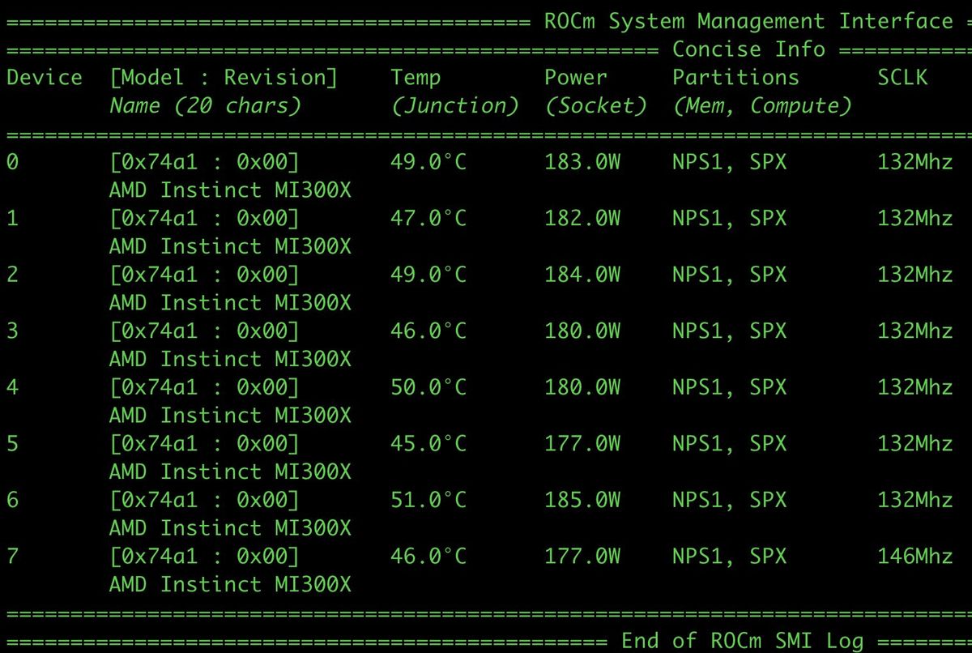Click the End of ROCm SMI Log text
Image resolution: width=972 pixels, height=653 pixels.
(742, 641)
